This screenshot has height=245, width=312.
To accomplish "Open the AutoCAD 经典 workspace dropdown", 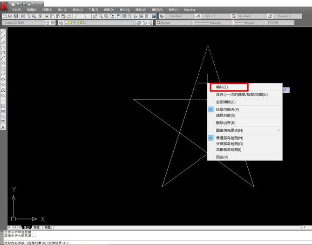I will (x=22, y=22).
